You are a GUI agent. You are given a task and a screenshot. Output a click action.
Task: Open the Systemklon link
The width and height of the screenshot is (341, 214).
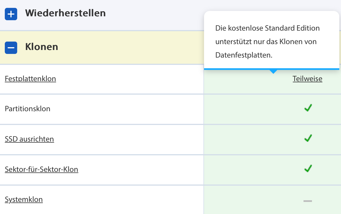click(24, 200)
